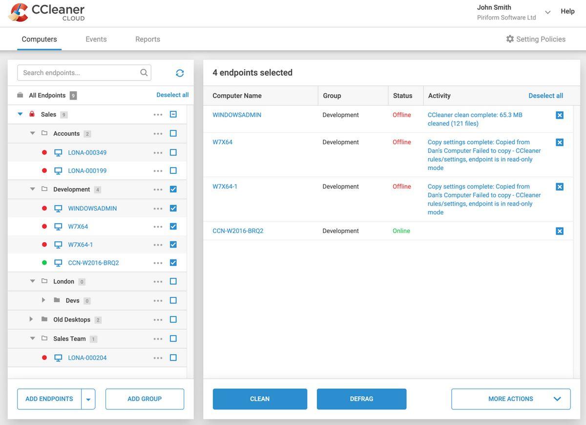
Task: Open the three-dots menu for Devs
Action: [158, 301]
